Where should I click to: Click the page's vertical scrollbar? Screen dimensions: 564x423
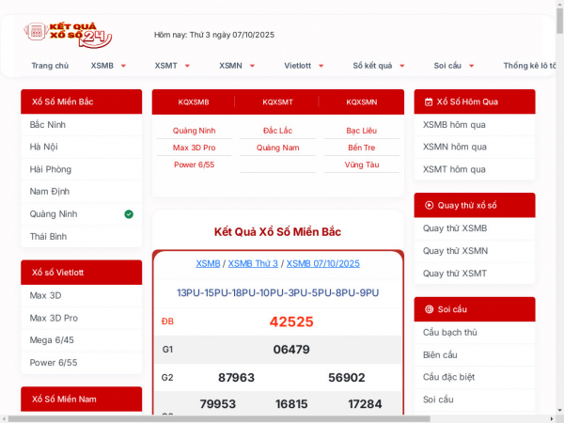click(557, 188)
